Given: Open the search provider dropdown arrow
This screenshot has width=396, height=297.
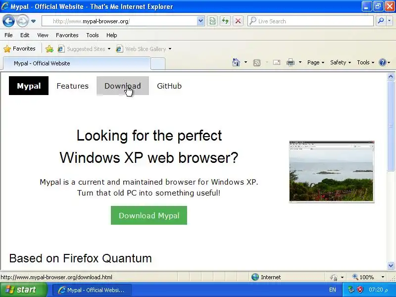Looking at the screenshot, I should click(x=390, y=21).
